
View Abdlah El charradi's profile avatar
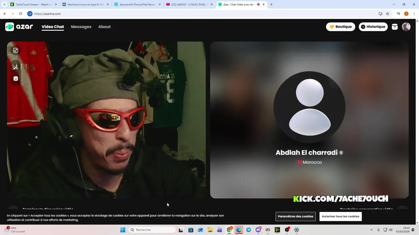309,107
